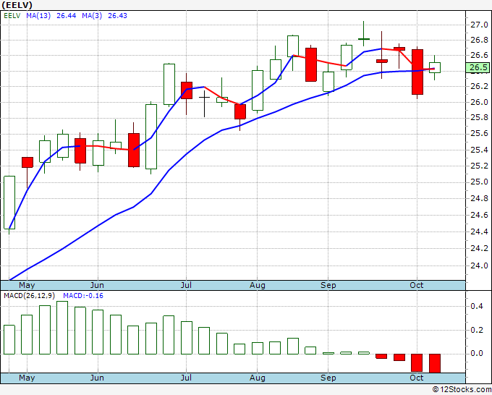Click the 26.43 moving average value
This screenshot has height=395, width=492.
pyautogui.click(x=117, y=16)
